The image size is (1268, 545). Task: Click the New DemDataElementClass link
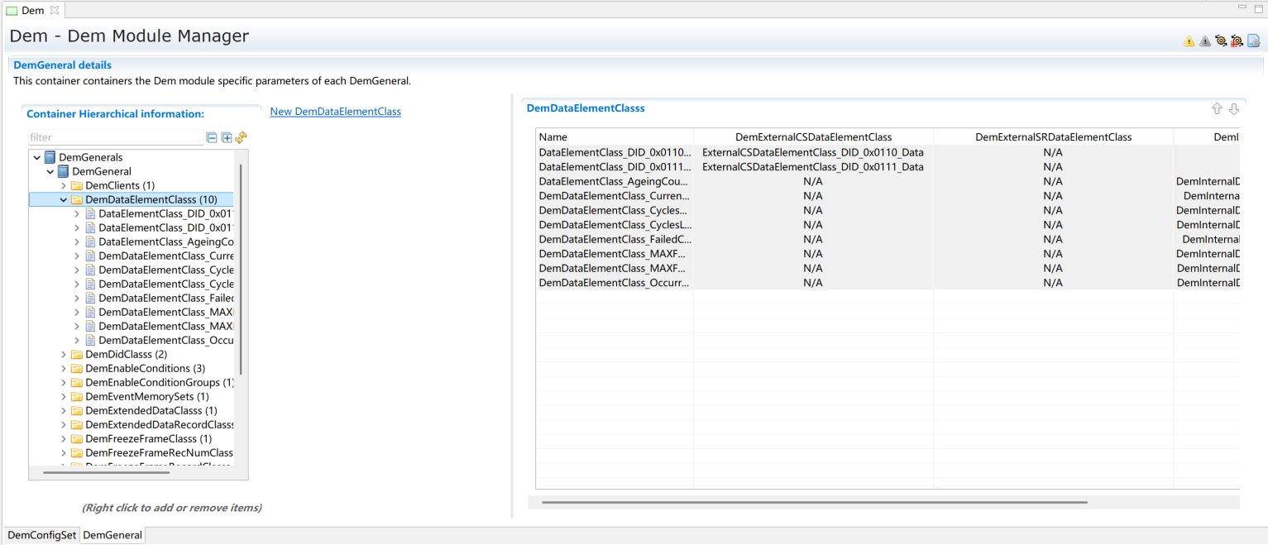(x=335, y=112)
